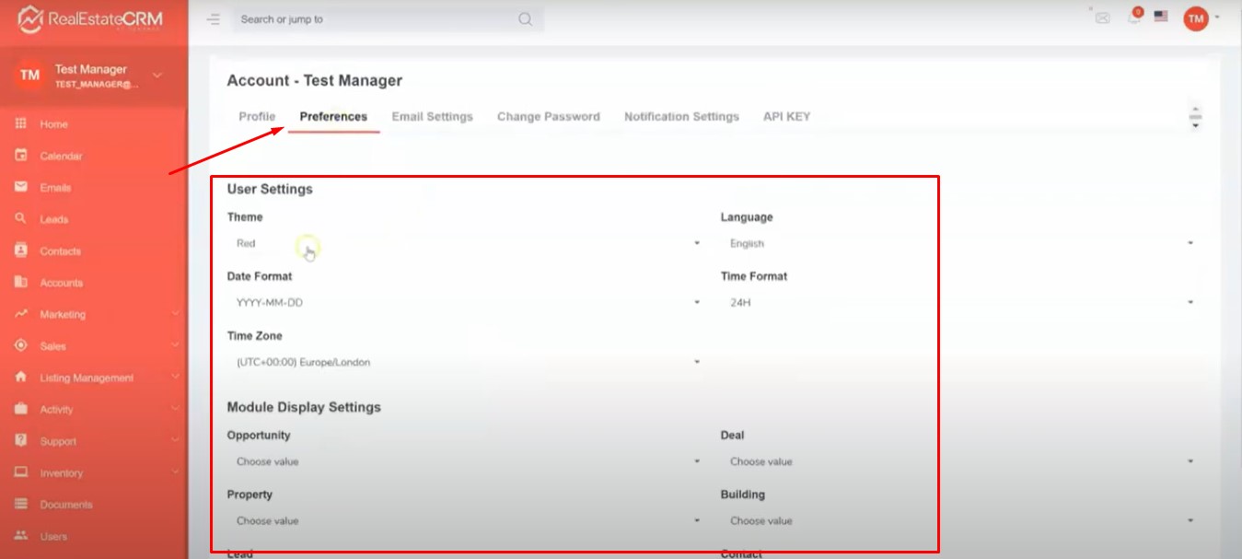Click the US flag language icon
This screenshot has width=1242, height=559.
[1161, 17]
